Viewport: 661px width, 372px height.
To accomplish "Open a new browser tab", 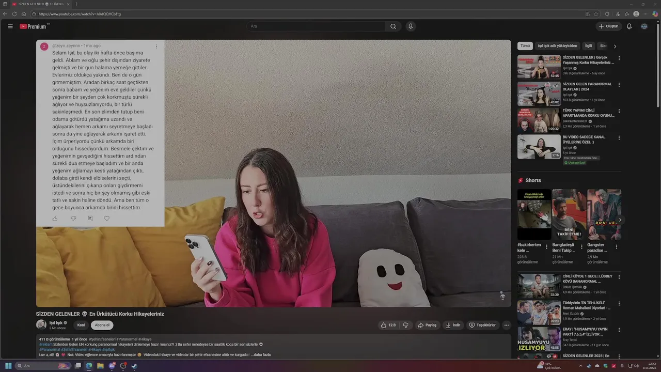I will pos(77,4).
